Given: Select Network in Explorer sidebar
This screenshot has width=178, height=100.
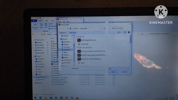Looking at the screenshot, I should point(38,83).
